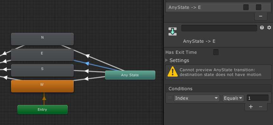
Task: Add a new condition with plus button
Action: click(251, 107)
